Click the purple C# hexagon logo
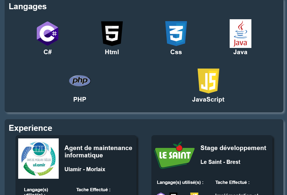The image size is (287, 195). (x=48, y=34)
